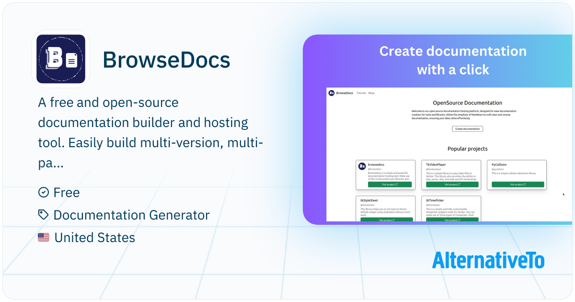Click the Create documentation button
Viewport: 575px width, 302px height.
click(x=468, y=129)
